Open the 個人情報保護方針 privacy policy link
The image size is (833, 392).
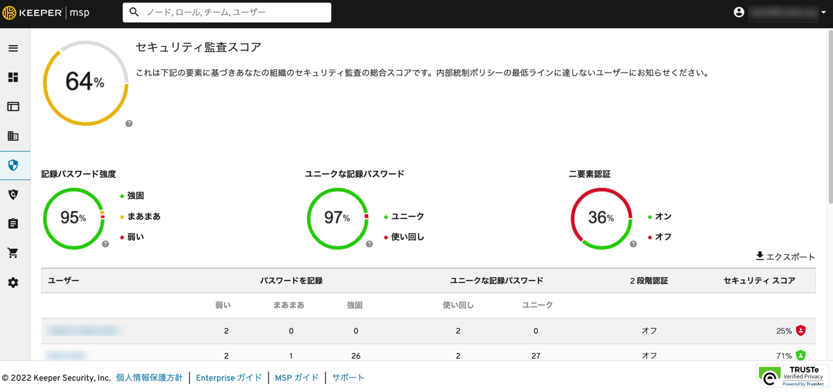(x=148, y=377)
